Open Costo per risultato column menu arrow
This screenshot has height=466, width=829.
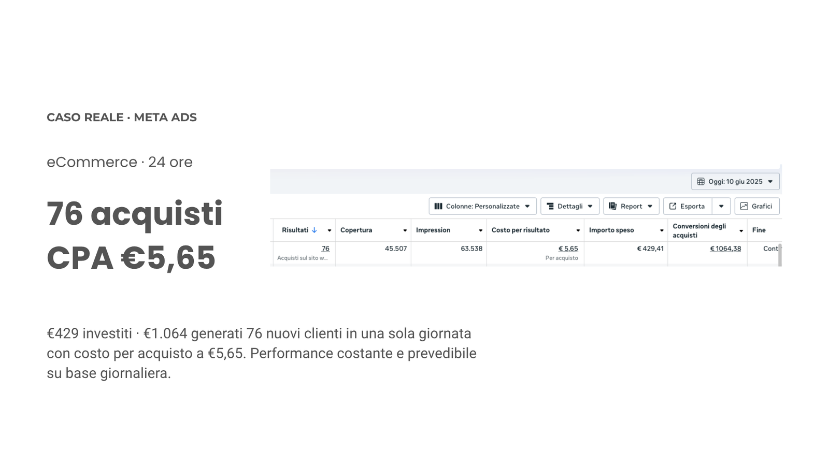pos(578,230)
